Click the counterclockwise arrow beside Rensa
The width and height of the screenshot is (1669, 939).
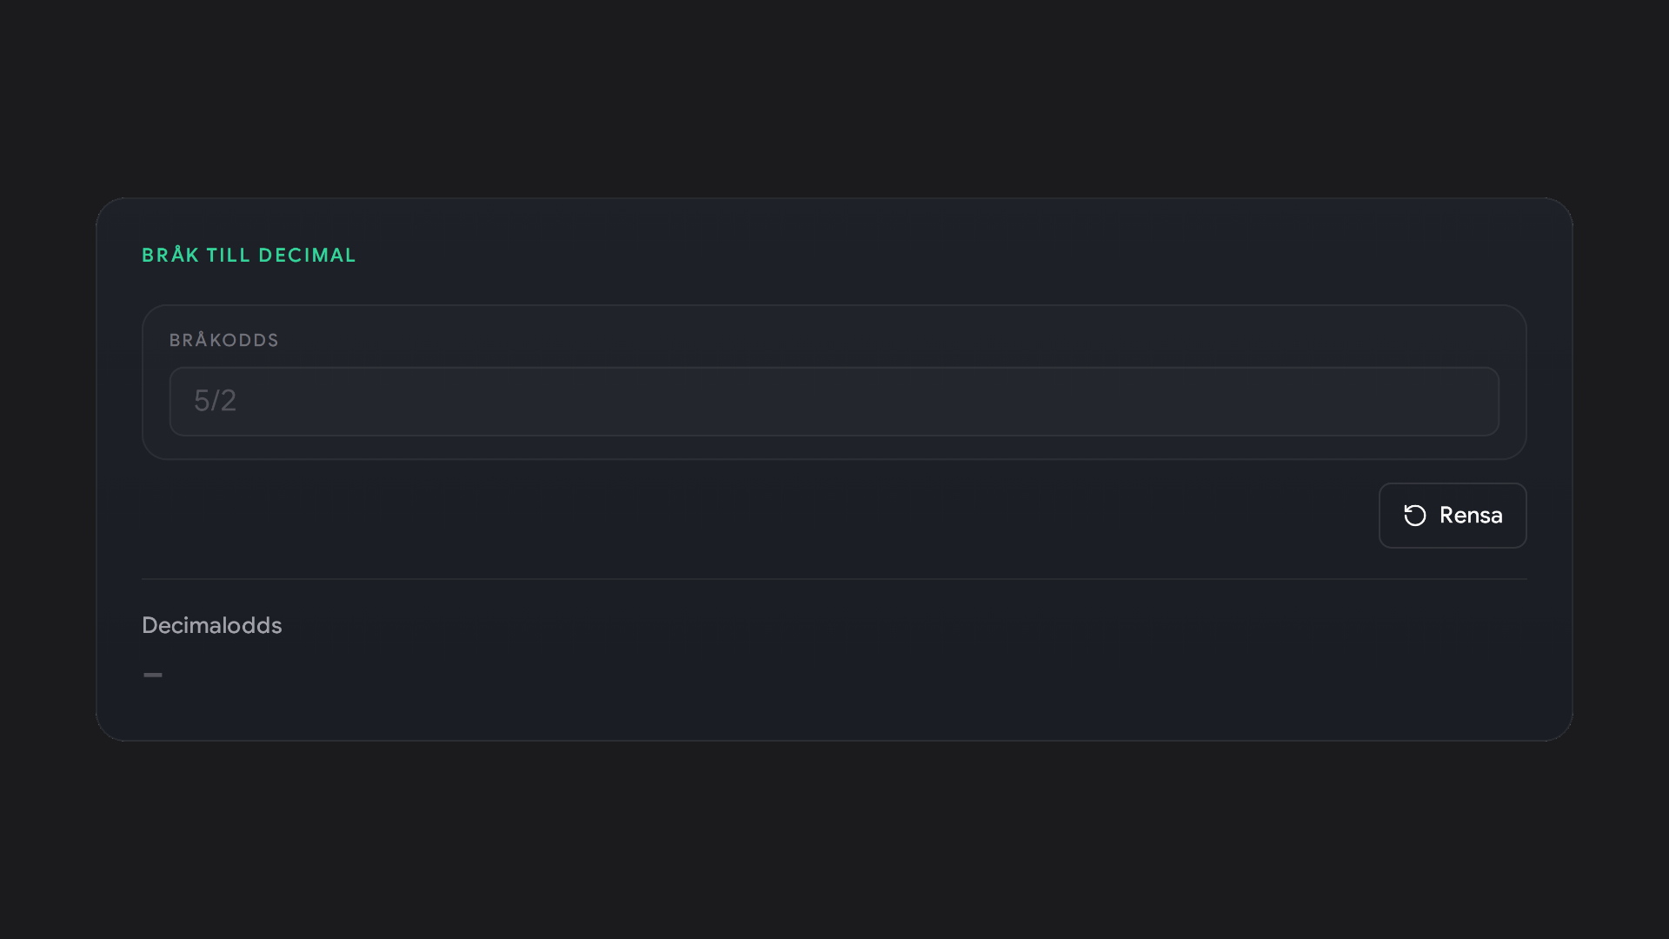pyautogui.click(x=1414, y=516)
